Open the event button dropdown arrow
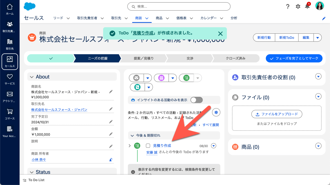330x185 pixels. click(173, 78)
